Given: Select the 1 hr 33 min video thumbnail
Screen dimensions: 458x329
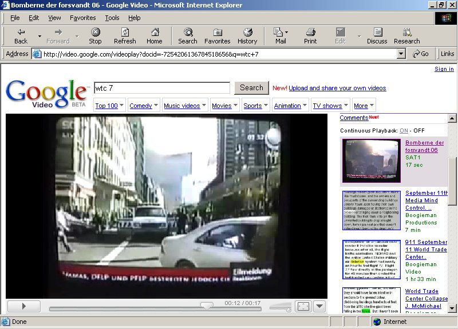Looking at the screenshot, I should click(371, 259).
